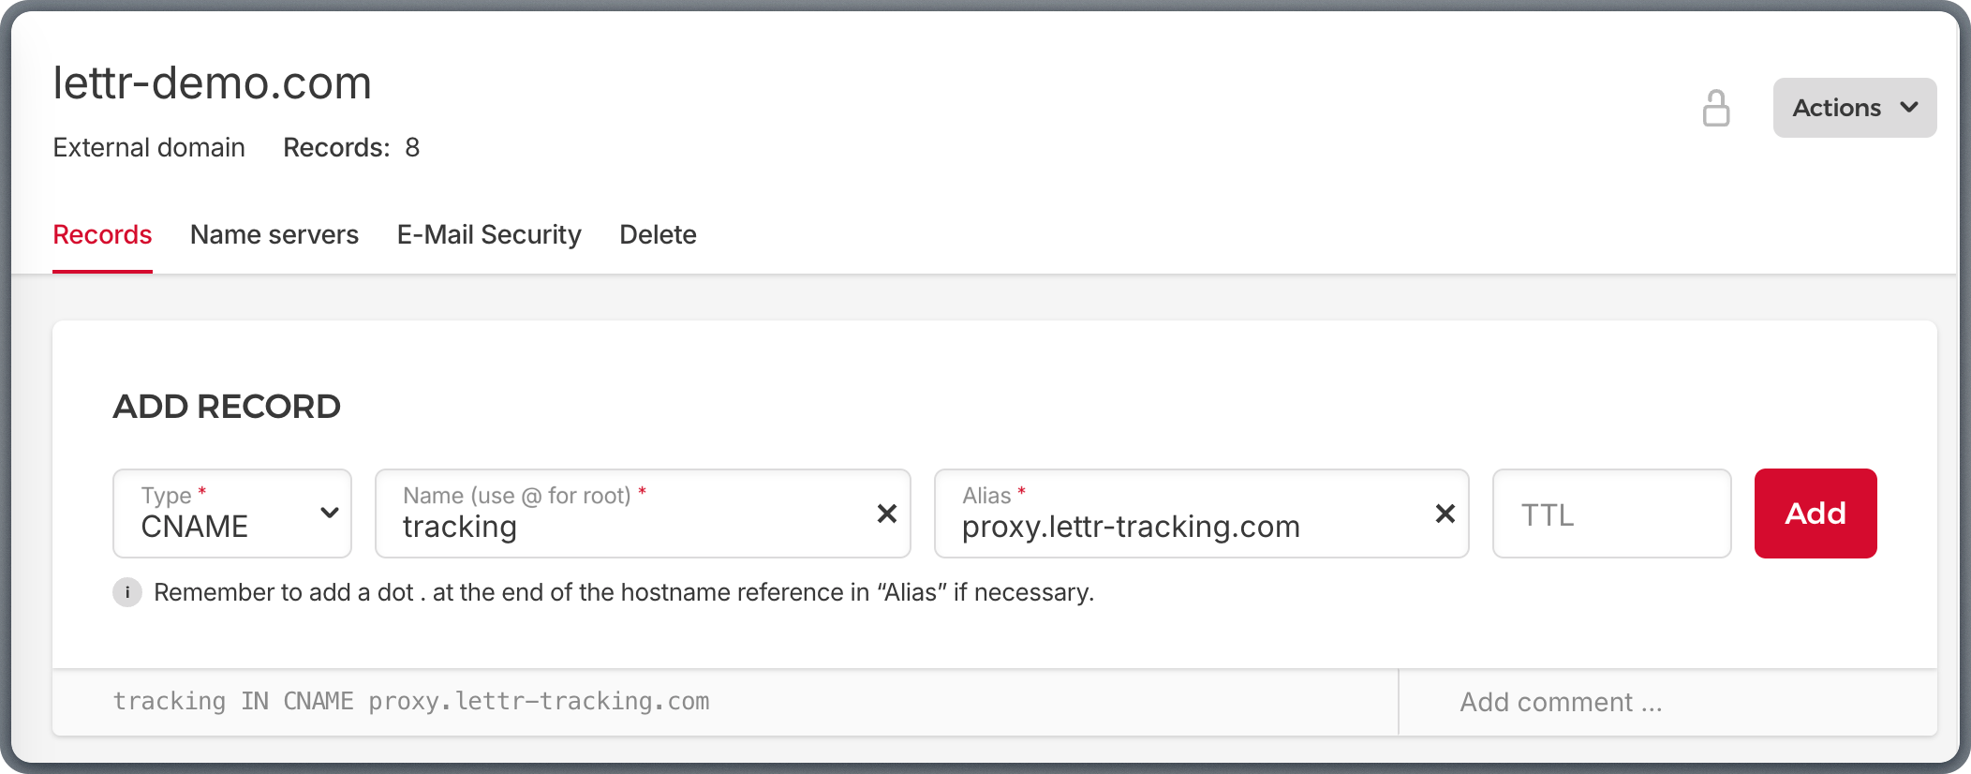Click the padlock icon near Actions

[x=1717, y=109]
